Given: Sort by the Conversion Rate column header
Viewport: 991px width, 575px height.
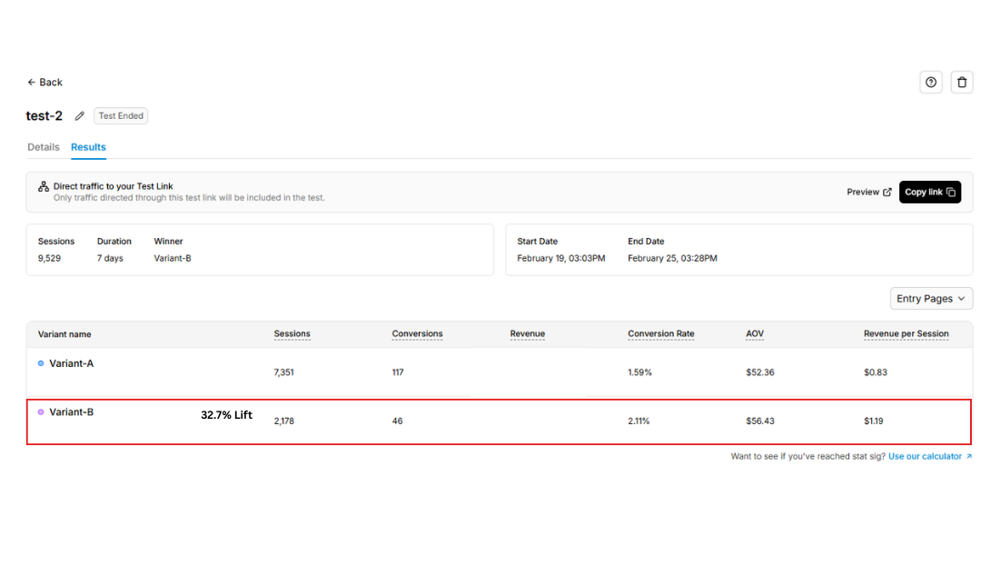Looking at the screenshot, I should tap(660, 333).
